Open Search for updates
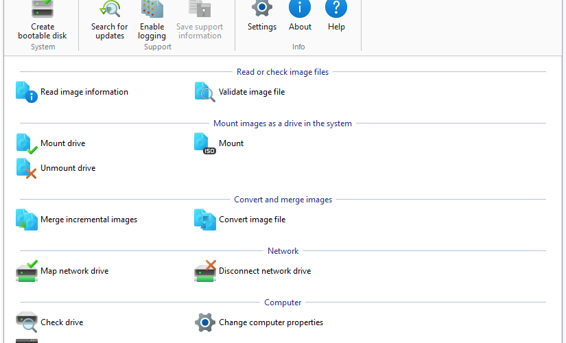This screenshot has width=566, height=343. click(109, 21)
